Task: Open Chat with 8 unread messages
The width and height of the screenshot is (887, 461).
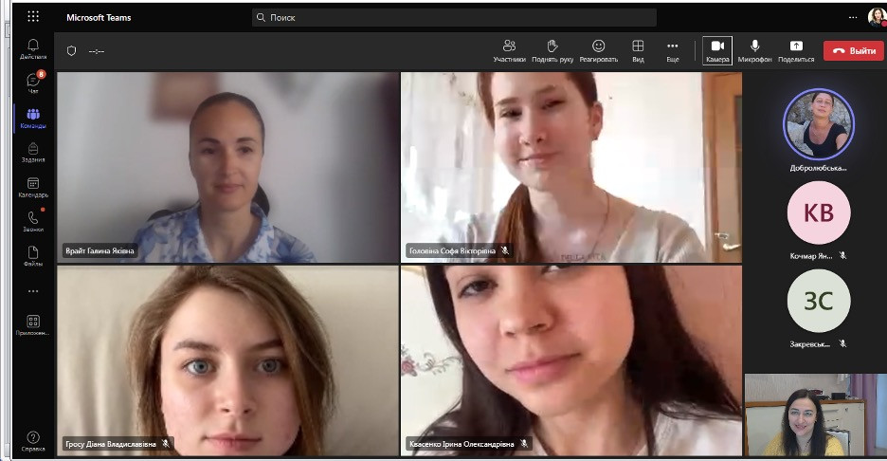Action: (x=33, y=83)
